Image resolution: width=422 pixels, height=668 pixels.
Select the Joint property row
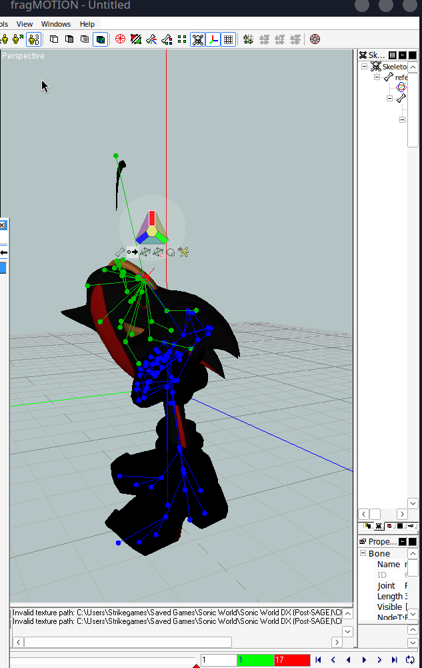tap(391, 586)
